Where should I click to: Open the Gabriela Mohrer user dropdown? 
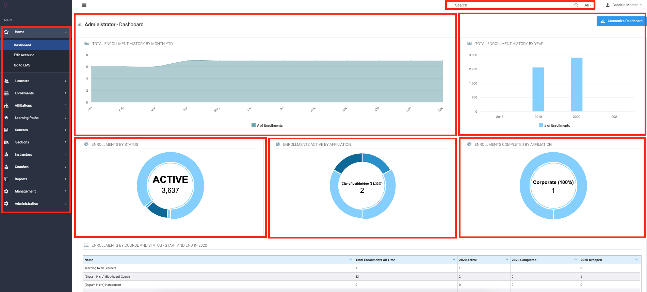pos(624,5)
